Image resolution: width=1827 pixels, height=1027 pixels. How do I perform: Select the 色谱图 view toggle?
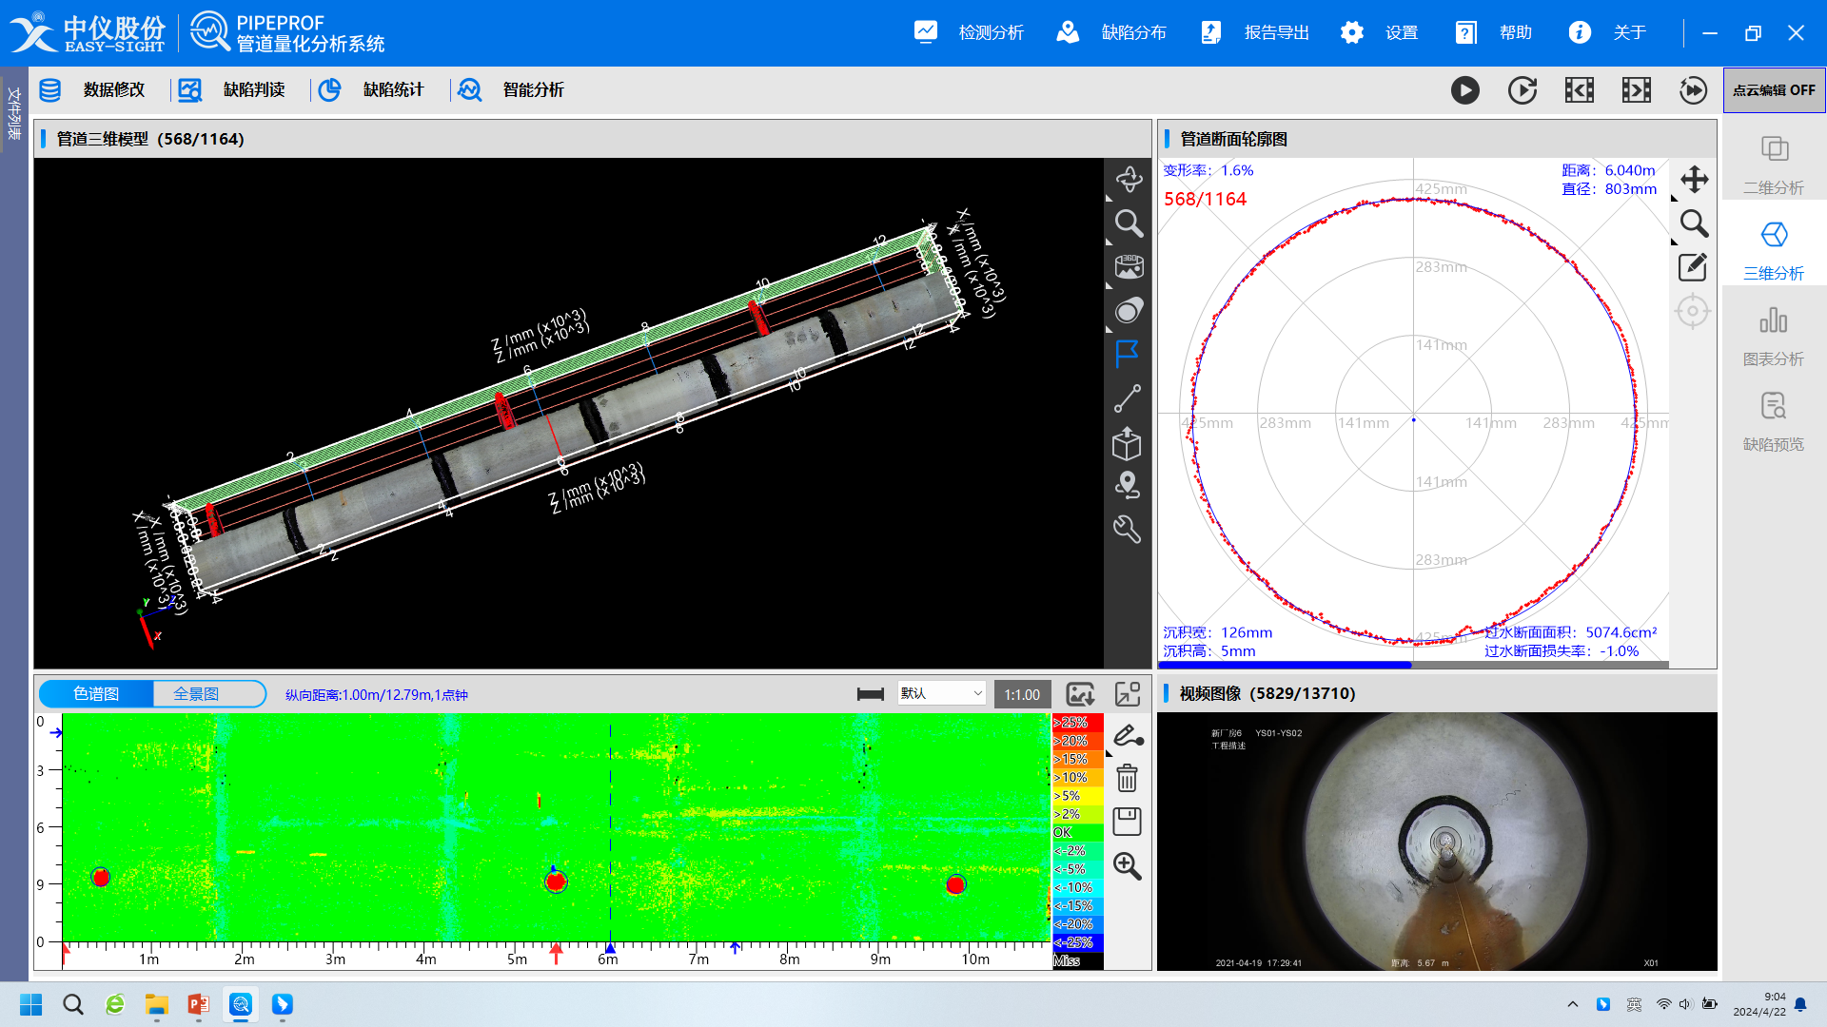[x=96, y=694]
